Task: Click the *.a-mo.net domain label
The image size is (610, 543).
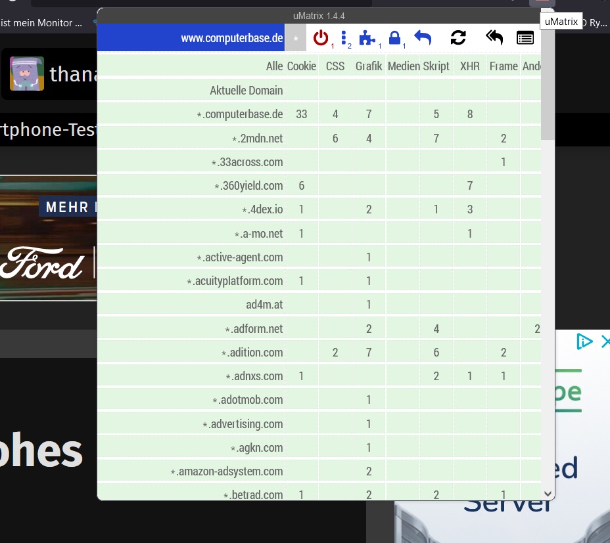Action: [259, 233]
